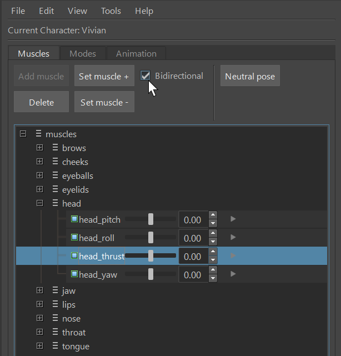This screenshot has width=341, height=356.
Task: Increase head_pitch value with up stepper arrow
Action: (213, 215)
